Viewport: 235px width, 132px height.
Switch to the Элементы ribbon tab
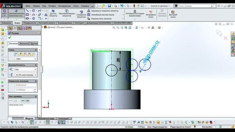coord(6,23)
